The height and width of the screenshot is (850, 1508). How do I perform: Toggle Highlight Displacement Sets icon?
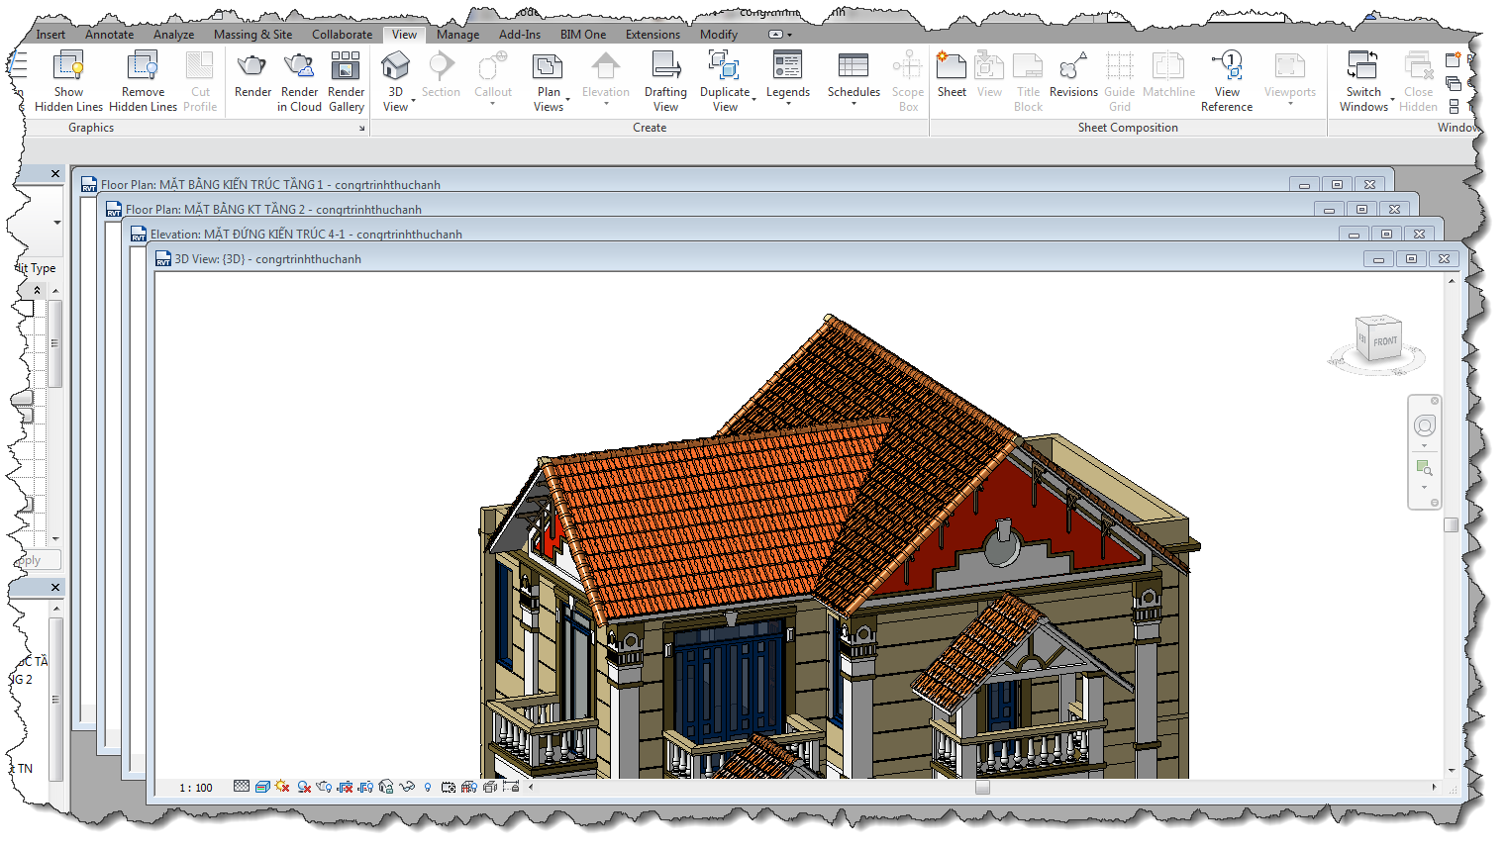point(490,787)
